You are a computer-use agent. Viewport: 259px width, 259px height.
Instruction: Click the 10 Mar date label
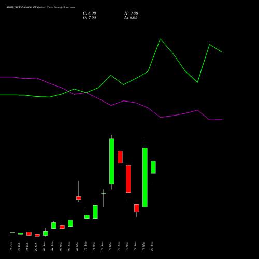(85, 246)
